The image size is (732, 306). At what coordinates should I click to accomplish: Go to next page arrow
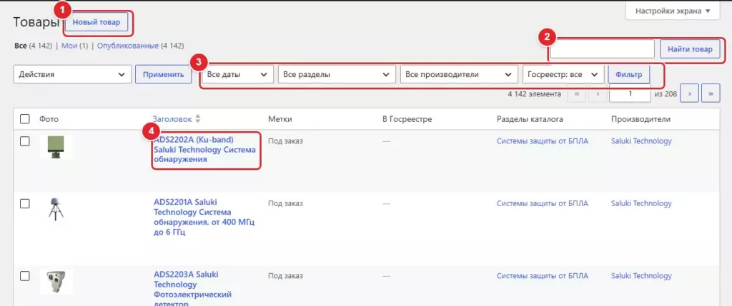[x=690, y=93]
